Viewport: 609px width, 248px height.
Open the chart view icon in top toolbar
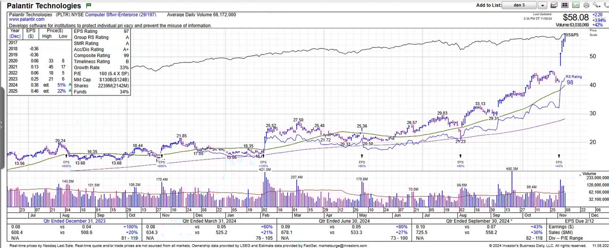(554, 5)
